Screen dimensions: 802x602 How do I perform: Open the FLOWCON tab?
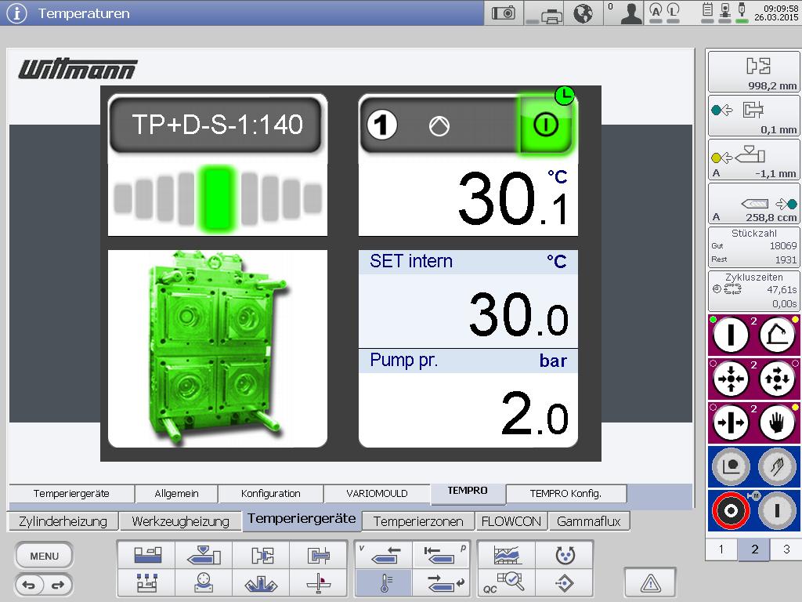coord(511,521)
